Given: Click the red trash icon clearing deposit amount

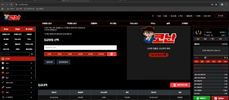Looking at the screenshot, I should tap(112, 54).
